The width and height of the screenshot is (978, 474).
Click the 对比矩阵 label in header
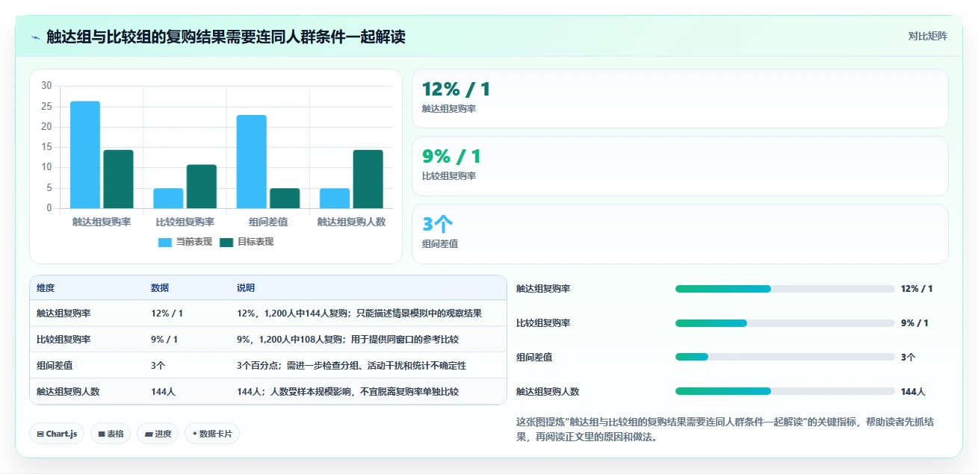(x=927, y=37)
